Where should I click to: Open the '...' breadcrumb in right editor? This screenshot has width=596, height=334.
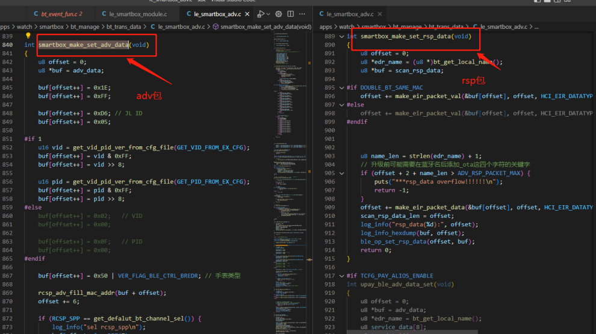tap(536, 27)
